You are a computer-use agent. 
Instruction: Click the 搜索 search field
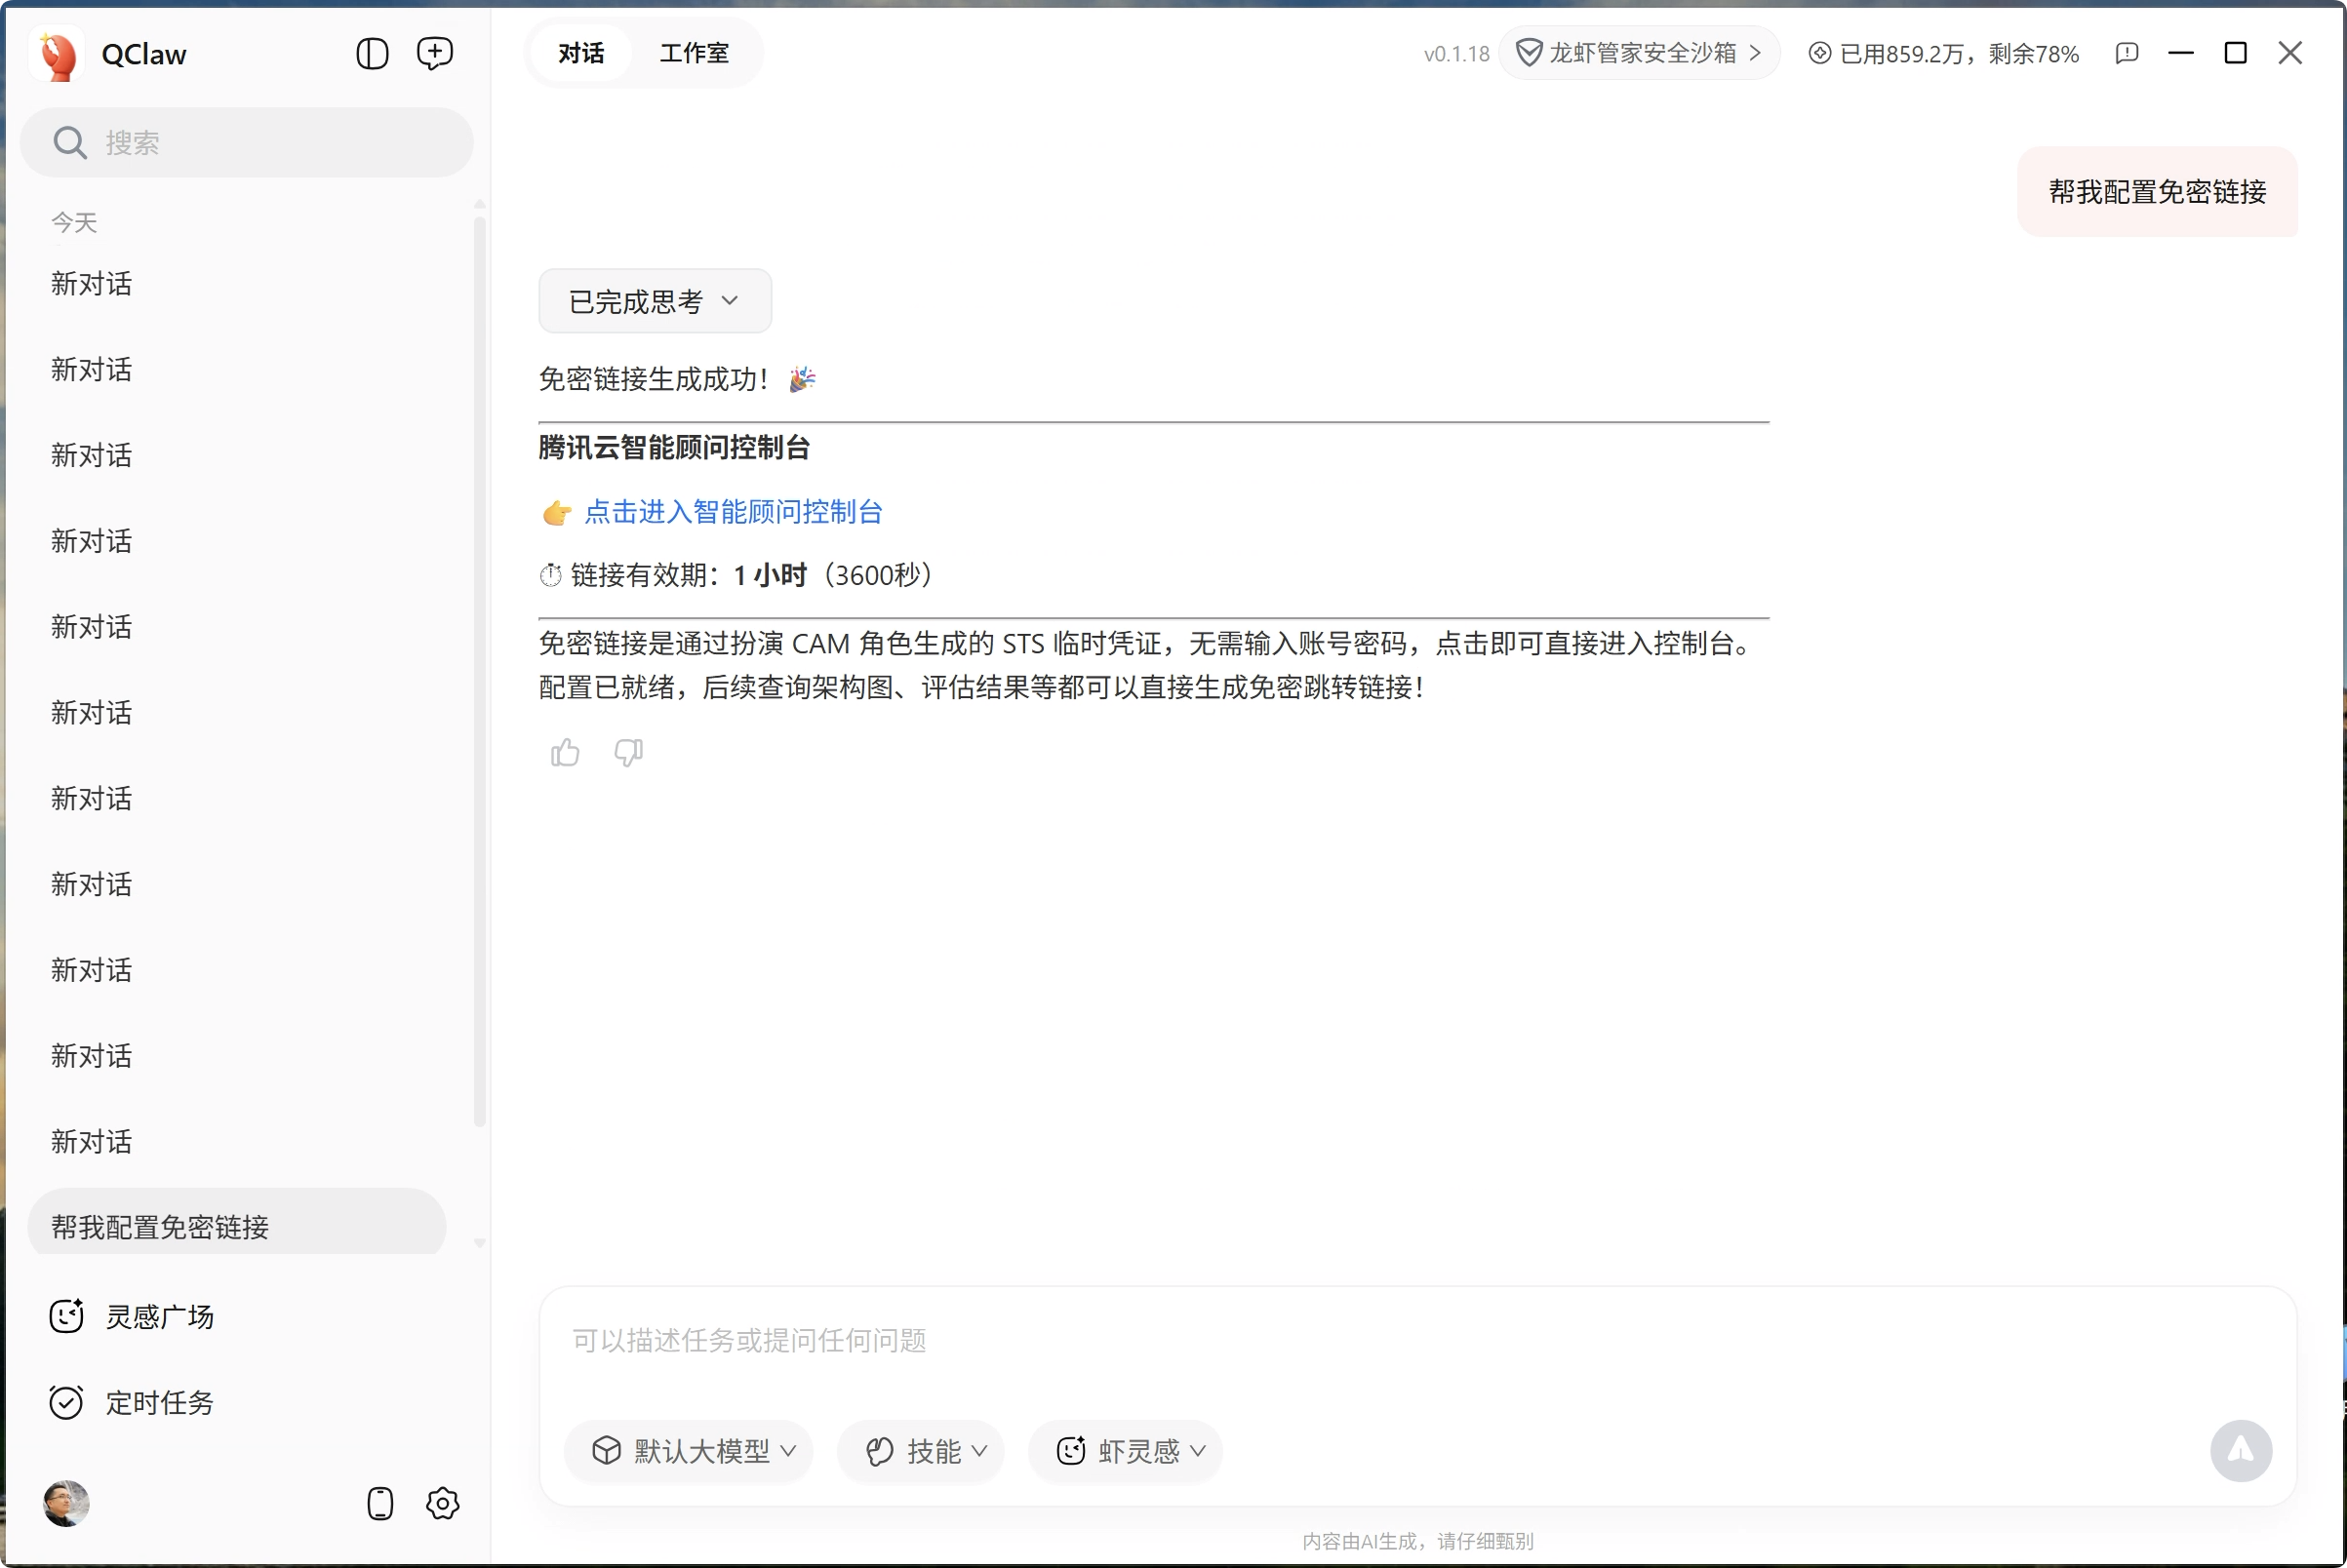coord(246,143)
